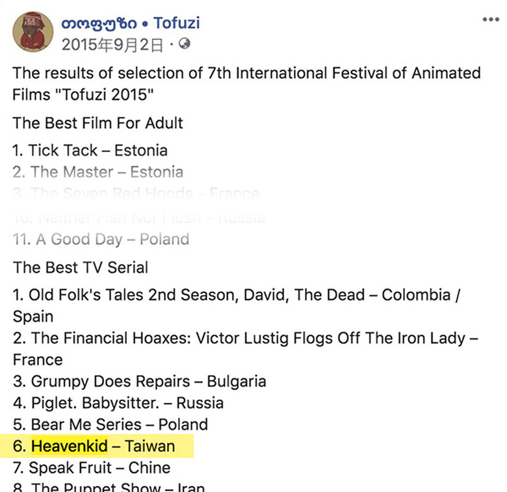
Task: Select the "The Best Film For Adult" heading
Action: coord(97,123)
